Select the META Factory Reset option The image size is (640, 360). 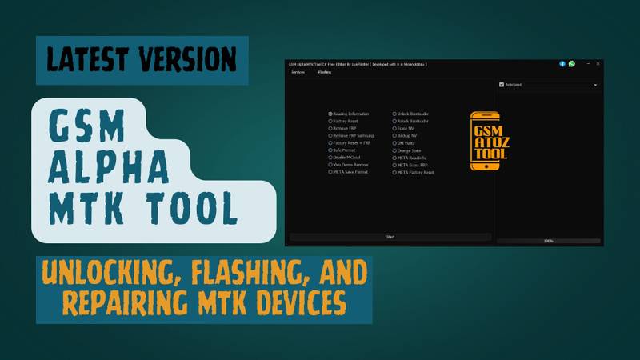[x=394, y=172]
